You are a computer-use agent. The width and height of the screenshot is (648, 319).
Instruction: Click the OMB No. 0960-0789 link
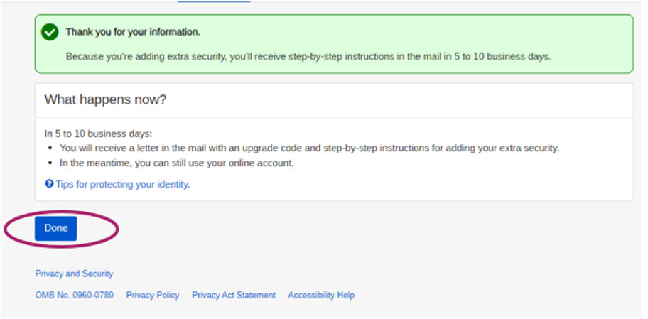point(74,295)
